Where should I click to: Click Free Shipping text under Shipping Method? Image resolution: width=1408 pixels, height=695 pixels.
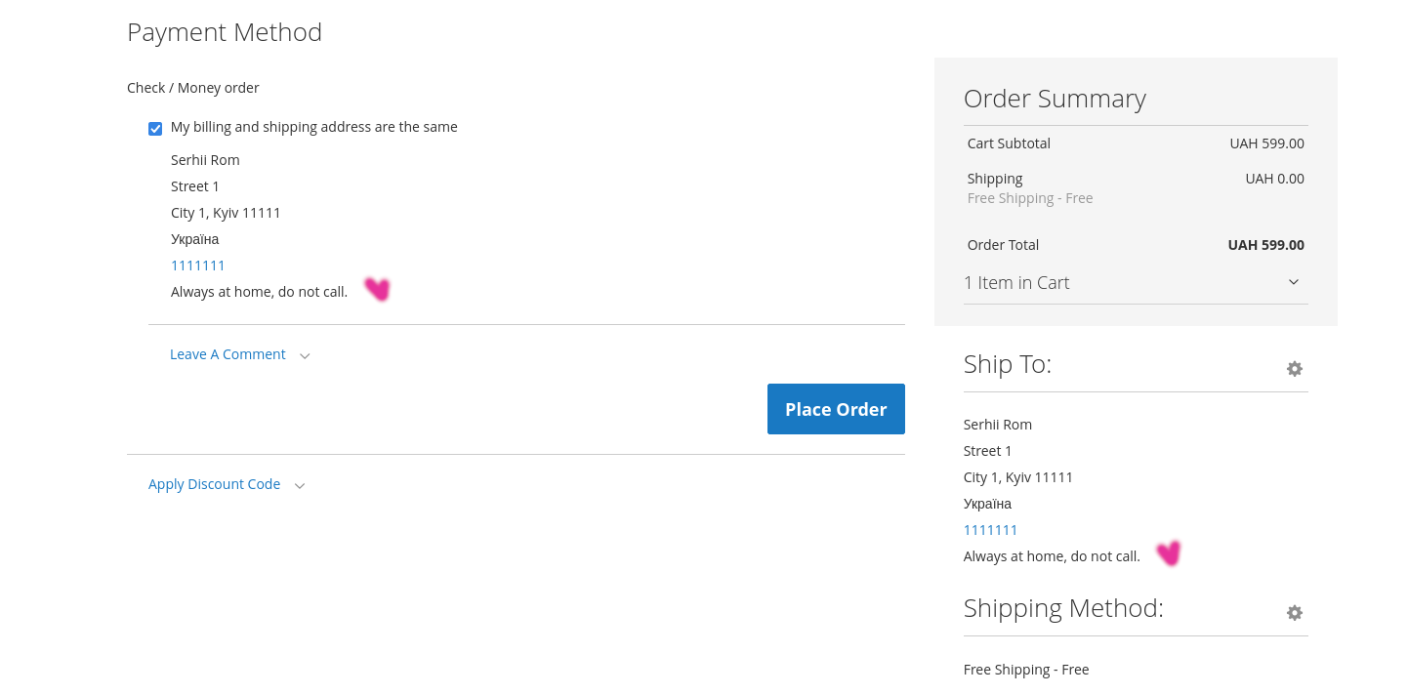(1026, 670)
